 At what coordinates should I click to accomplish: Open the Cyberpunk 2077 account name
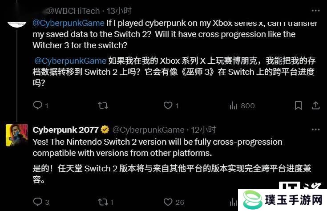pyautogui.click(x=65, y=130)
